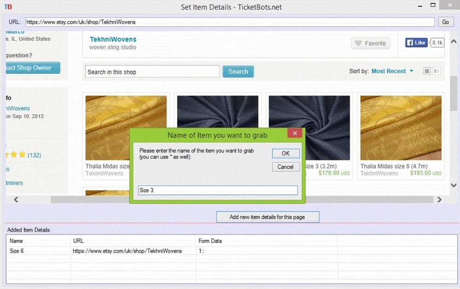Open the Sort by Most Recent dropdown
This screenshot has width=460, height=289.
coord(392,71)
